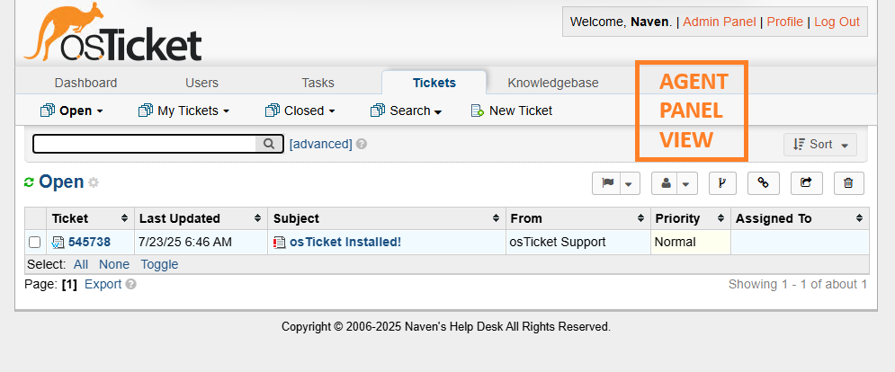Sort by the Assigned To column
This screenshot has height=372, width=895.
(801, 218)
